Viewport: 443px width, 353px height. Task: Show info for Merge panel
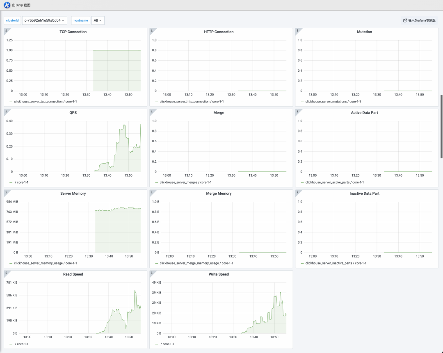152,111
